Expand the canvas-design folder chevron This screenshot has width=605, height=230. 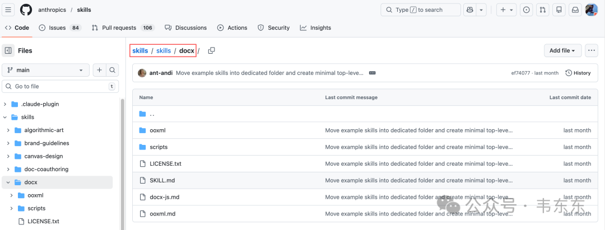point(8,157)
